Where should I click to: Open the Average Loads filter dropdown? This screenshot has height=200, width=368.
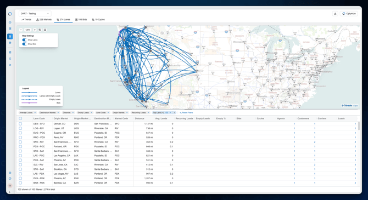27,113
